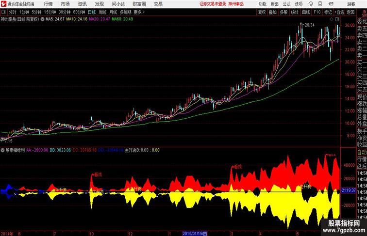Click the MA20: 23.47 indicator value

click(x=99, y=19)
